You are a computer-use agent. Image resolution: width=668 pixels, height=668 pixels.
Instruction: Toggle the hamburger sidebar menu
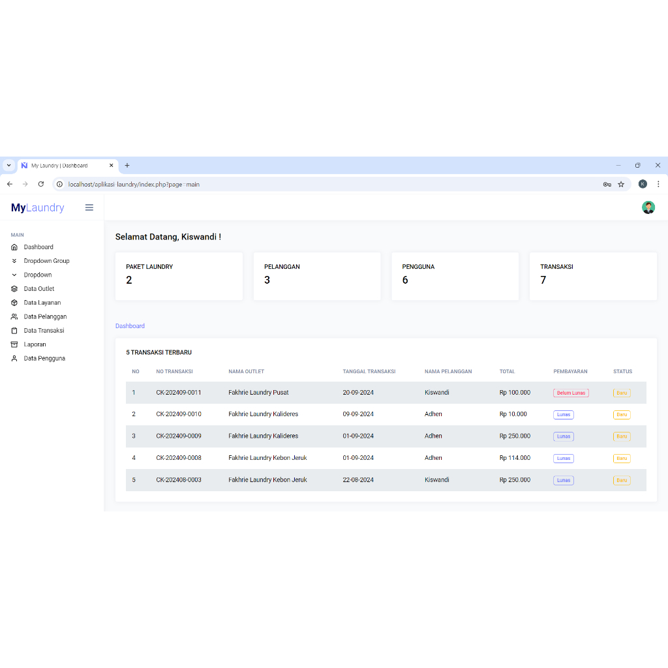click(x=89, y=207)
